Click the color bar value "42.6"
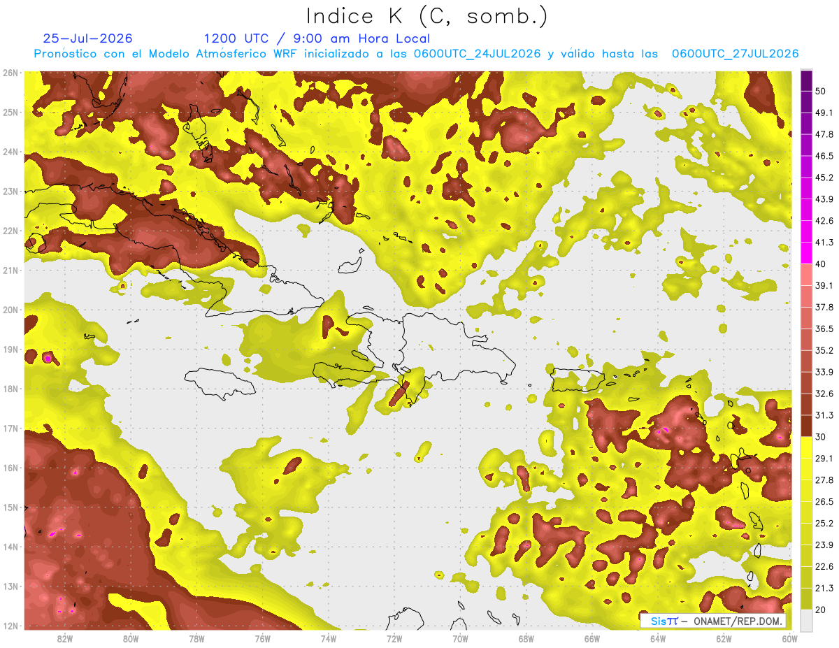 pyautogui.click(x=824, y=221)
